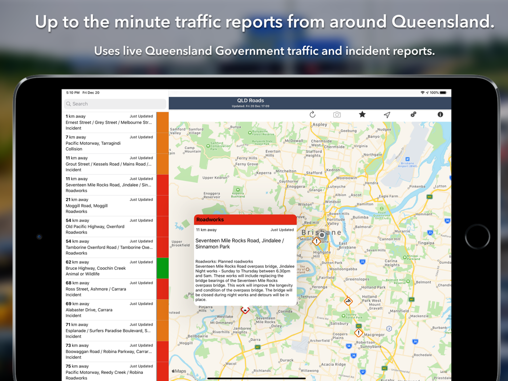Tap the M4 route shield on map

[x=429, y=197]
